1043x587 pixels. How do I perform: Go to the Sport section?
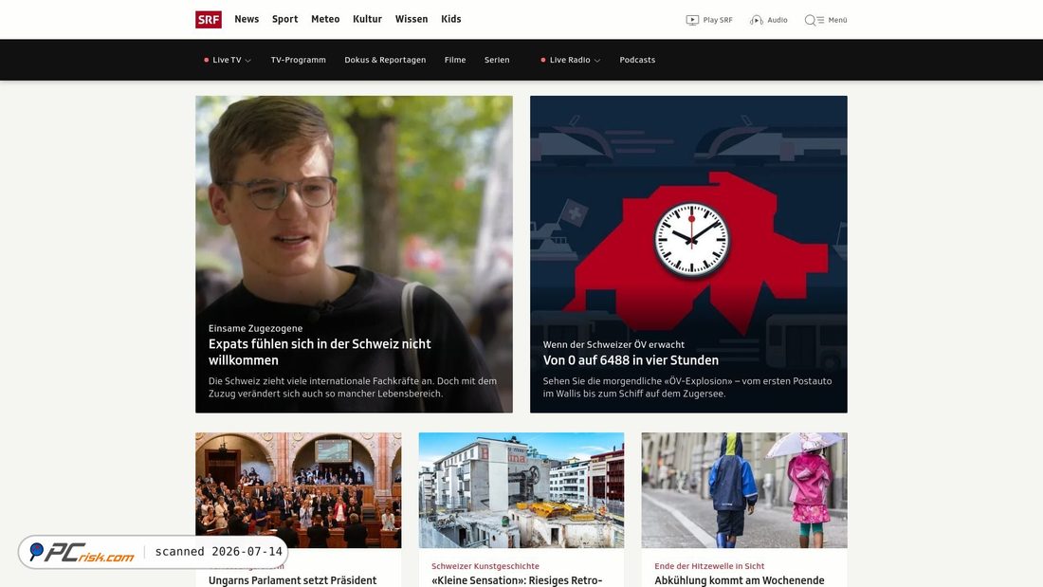[x=284, y=19]
